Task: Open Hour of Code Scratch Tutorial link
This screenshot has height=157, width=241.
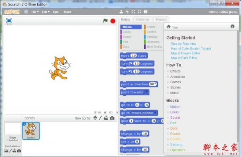Action: [x=191, y=49]
